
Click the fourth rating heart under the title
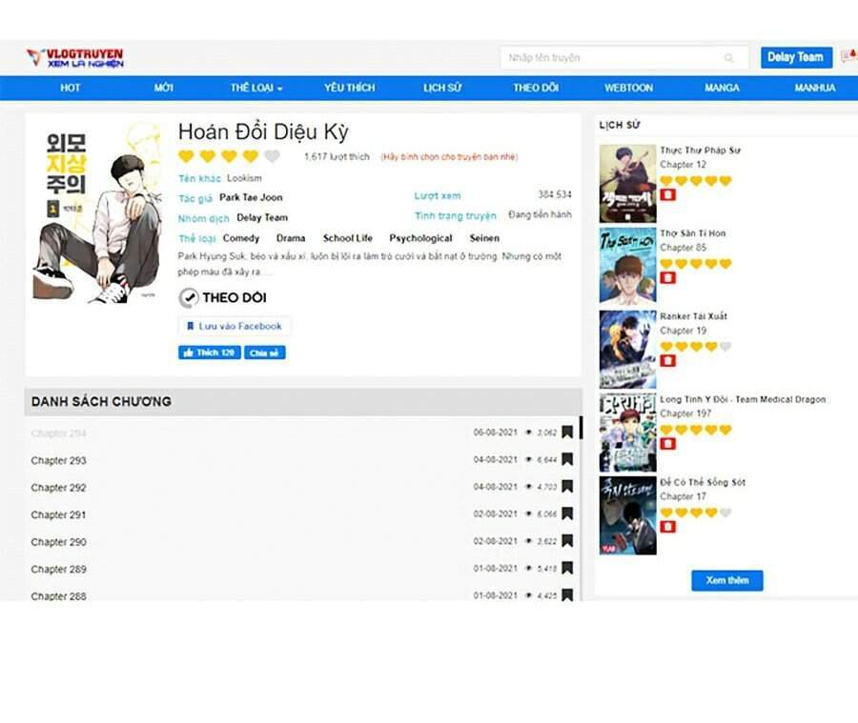coord(250,156)
